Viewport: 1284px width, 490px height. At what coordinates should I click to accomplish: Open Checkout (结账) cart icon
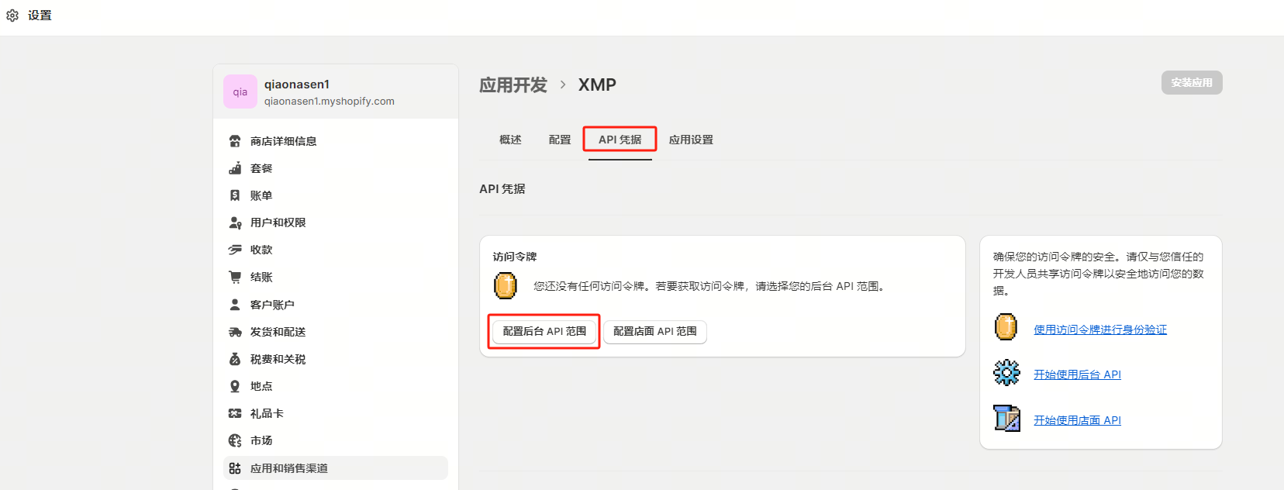tap(235, 277)
